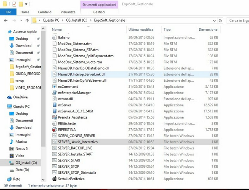This screenshot has width=249, height=190.
Task: Select SERVER_STOP_Disinstalla batch file icon
Action: (x=54, y=173)
